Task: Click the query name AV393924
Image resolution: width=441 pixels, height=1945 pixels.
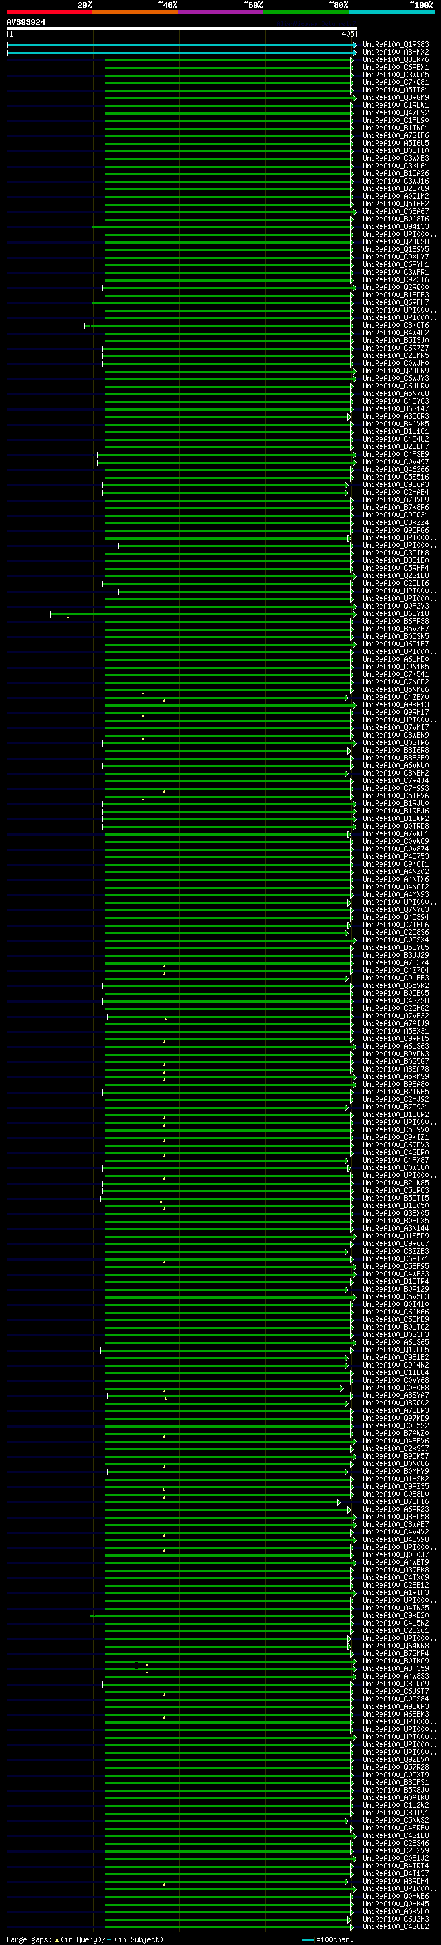Action: [x=25, y=22]
